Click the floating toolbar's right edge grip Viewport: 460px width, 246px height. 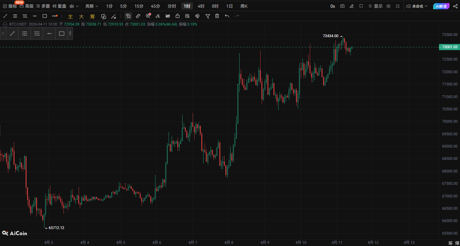click(x=70, y=34)
